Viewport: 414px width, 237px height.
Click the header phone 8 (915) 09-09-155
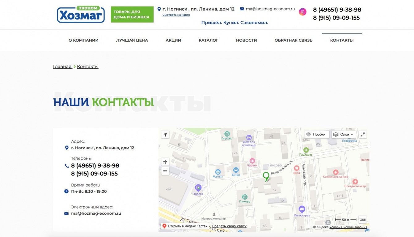(x=336, y=18)
